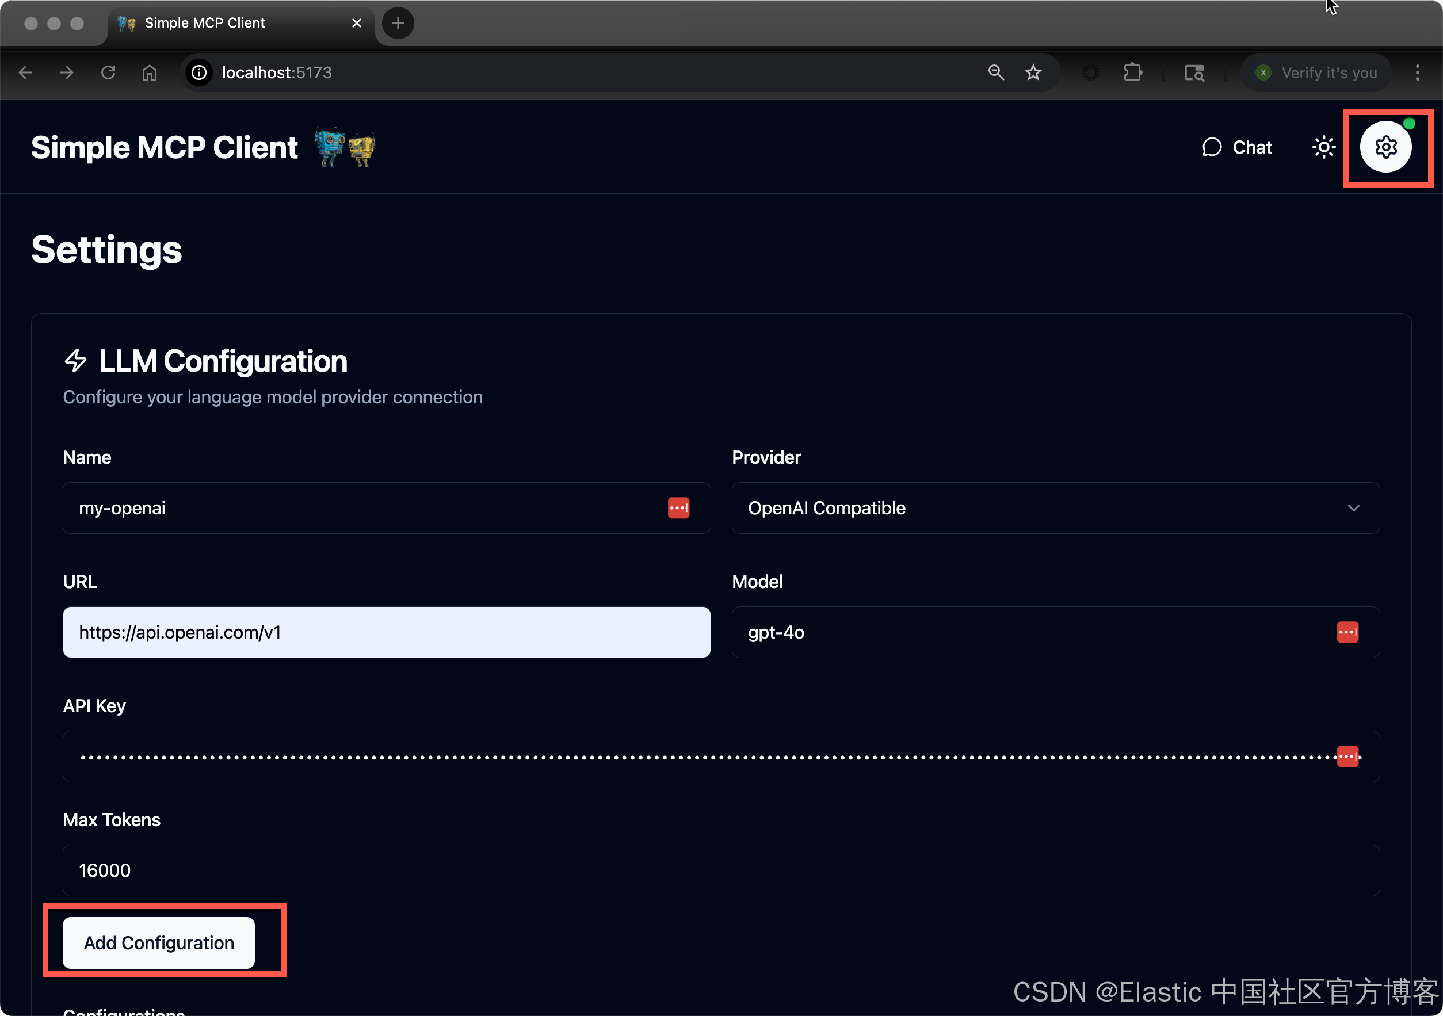Bookmark this page with the star icon

[x=1033, y=73]
